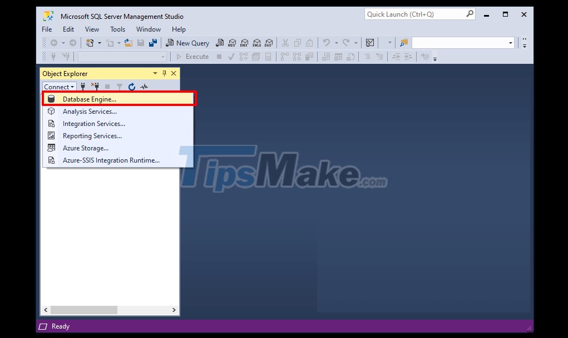
Task: Click the Open File folder icon
Action: (x=129, y=43)
